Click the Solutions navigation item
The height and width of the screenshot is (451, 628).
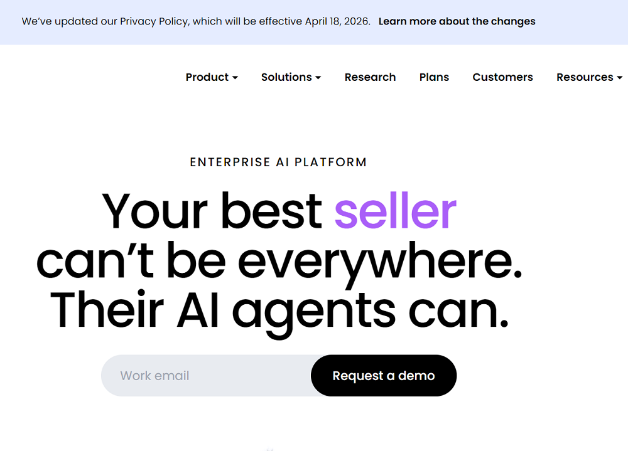286,77
